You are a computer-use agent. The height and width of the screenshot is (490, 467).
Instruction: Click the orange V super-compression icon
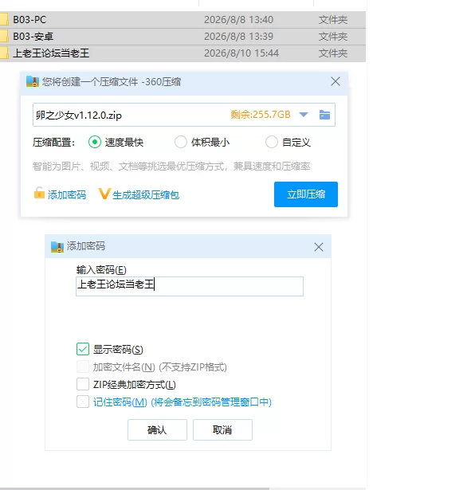point(104,194)
